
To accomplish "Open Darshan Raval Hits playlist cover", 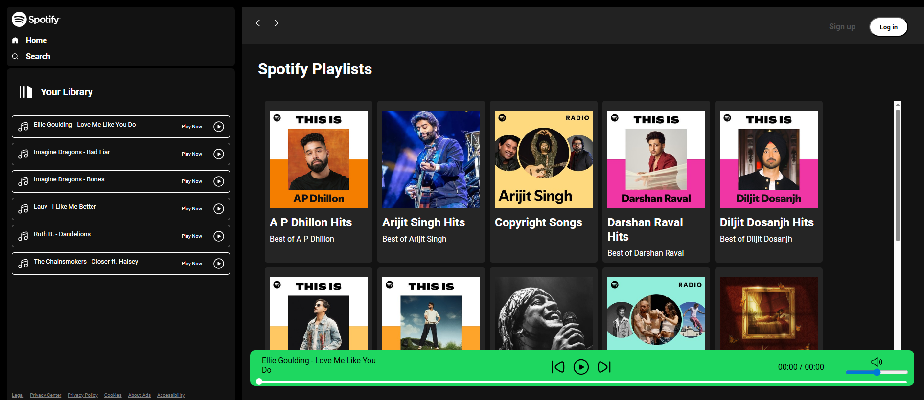I will (x=656, y=159).
